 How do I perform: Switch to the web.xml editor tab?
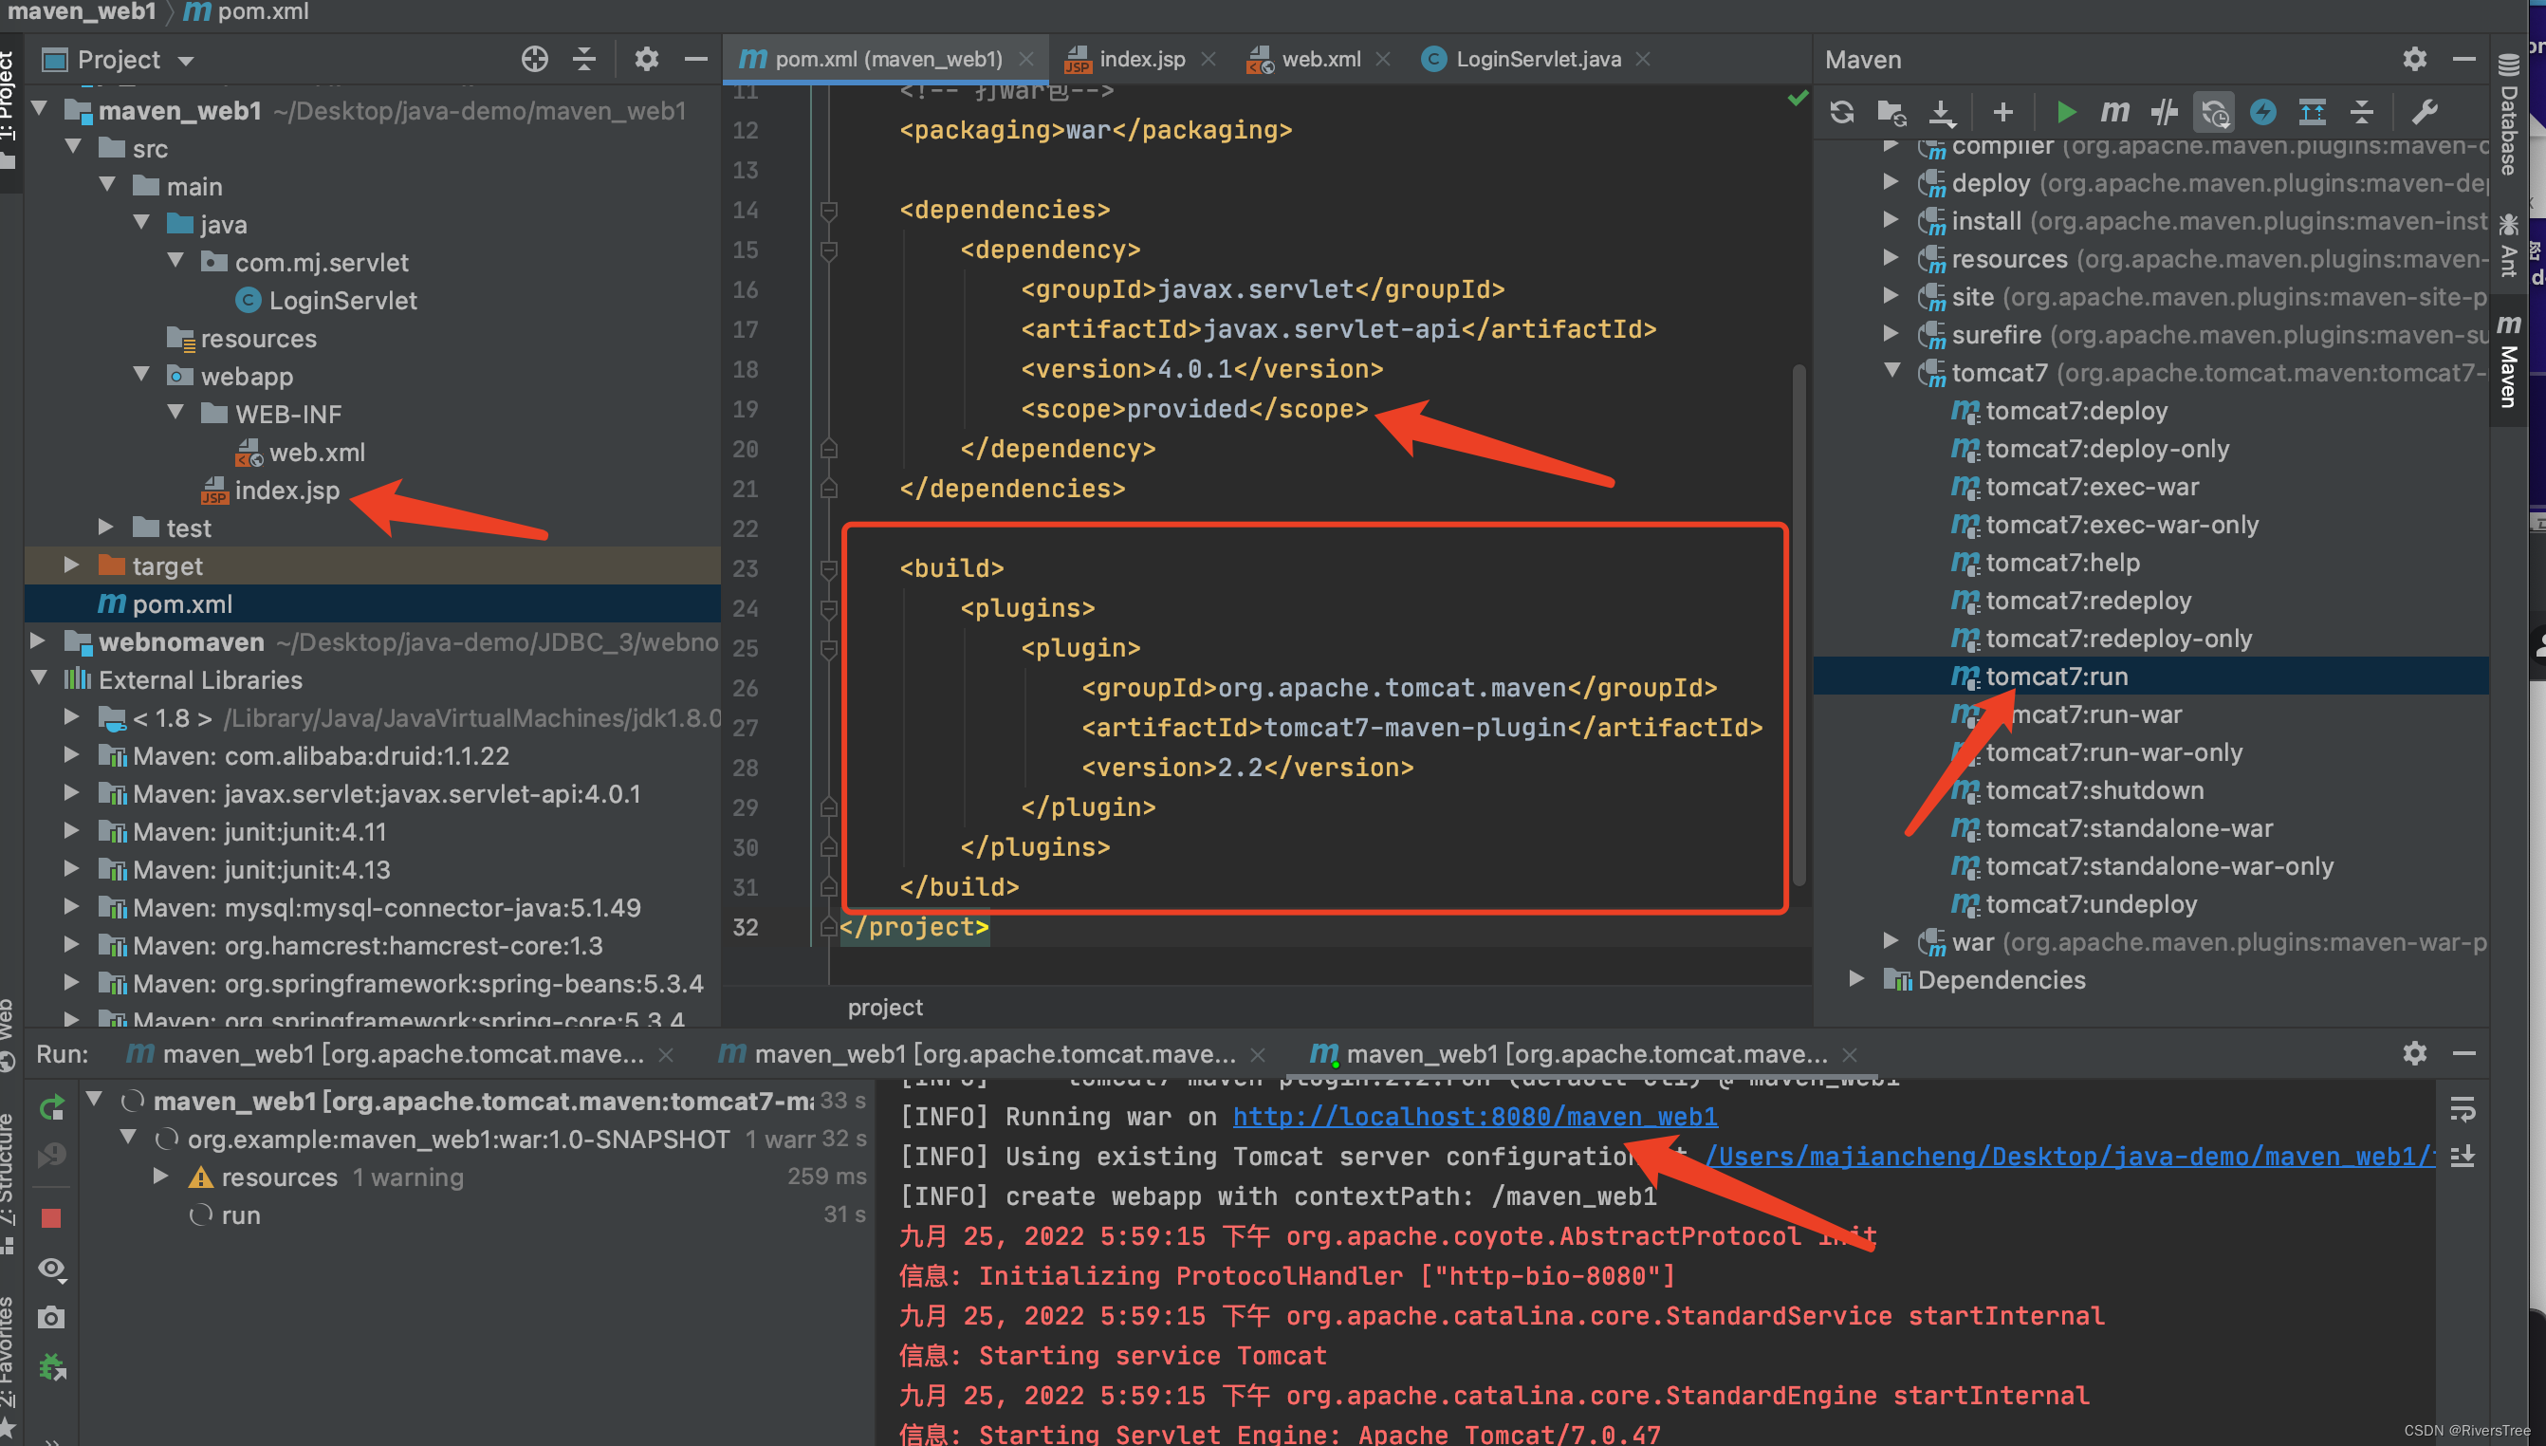coord(1320,60)
